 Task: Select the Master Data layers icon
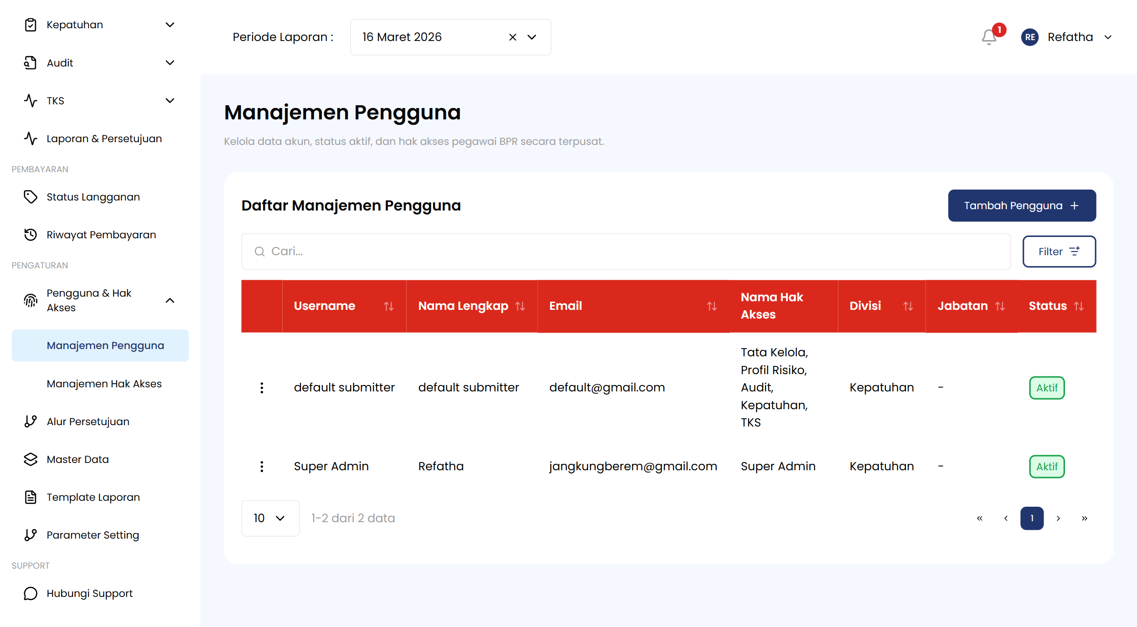30,459
